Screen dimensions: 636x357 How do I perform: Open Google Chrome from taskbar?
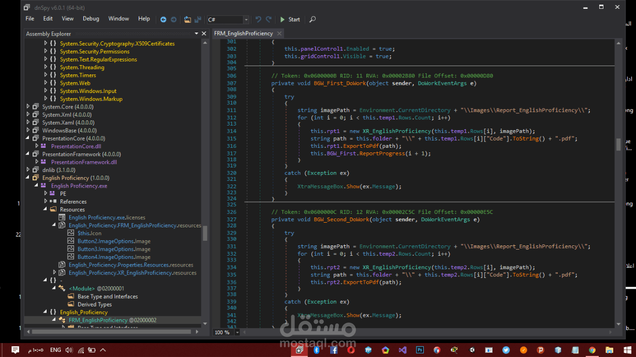592,350
